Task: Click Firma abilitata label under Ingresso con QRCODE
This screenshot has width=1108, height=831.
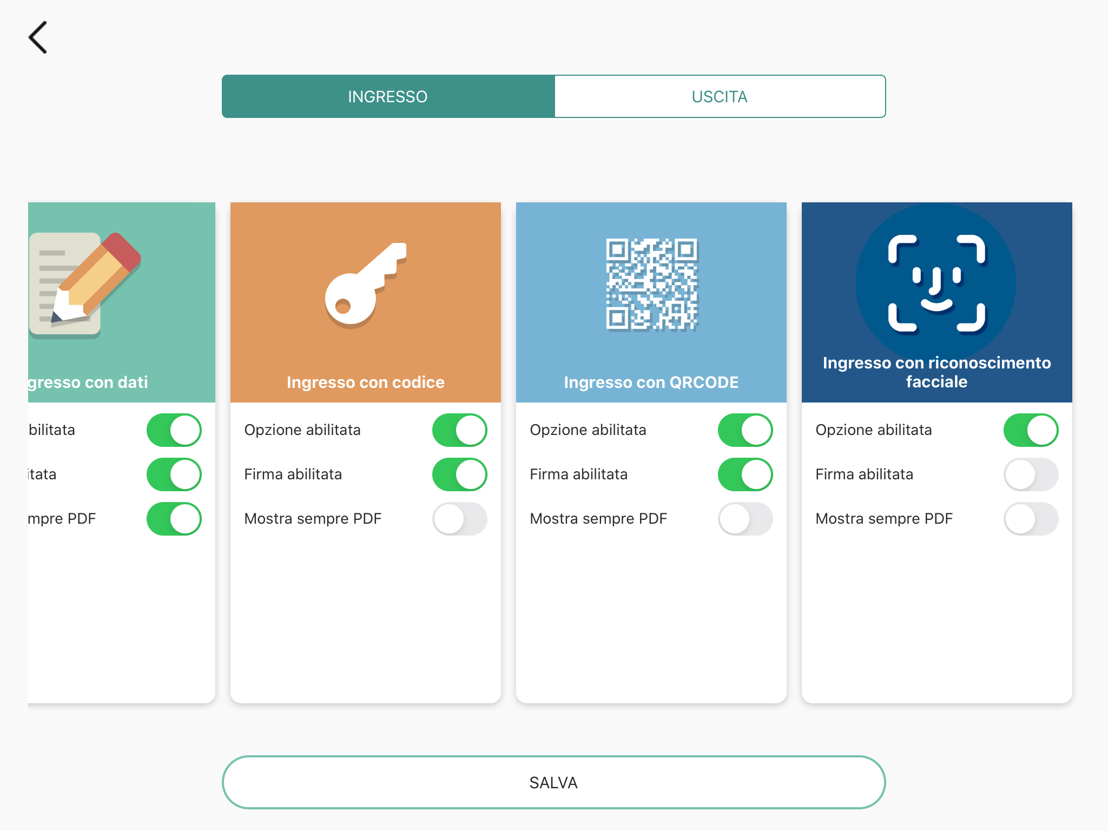Action: point(579,474)
